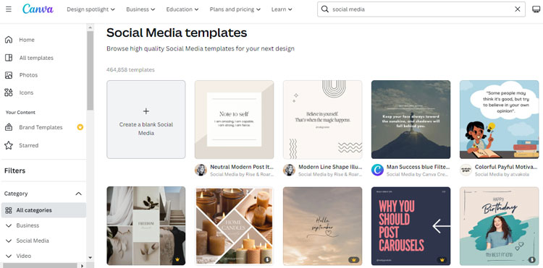The width and height of the screenshot is (543, 268).
Task: Click atvakola avatar under Colorful Playful template
Action: 466,170
